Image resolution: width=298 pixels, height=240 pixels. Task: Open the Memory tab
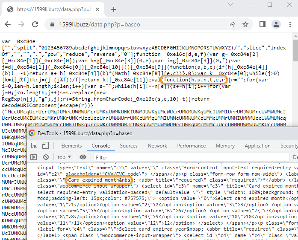tap(225, 146)
